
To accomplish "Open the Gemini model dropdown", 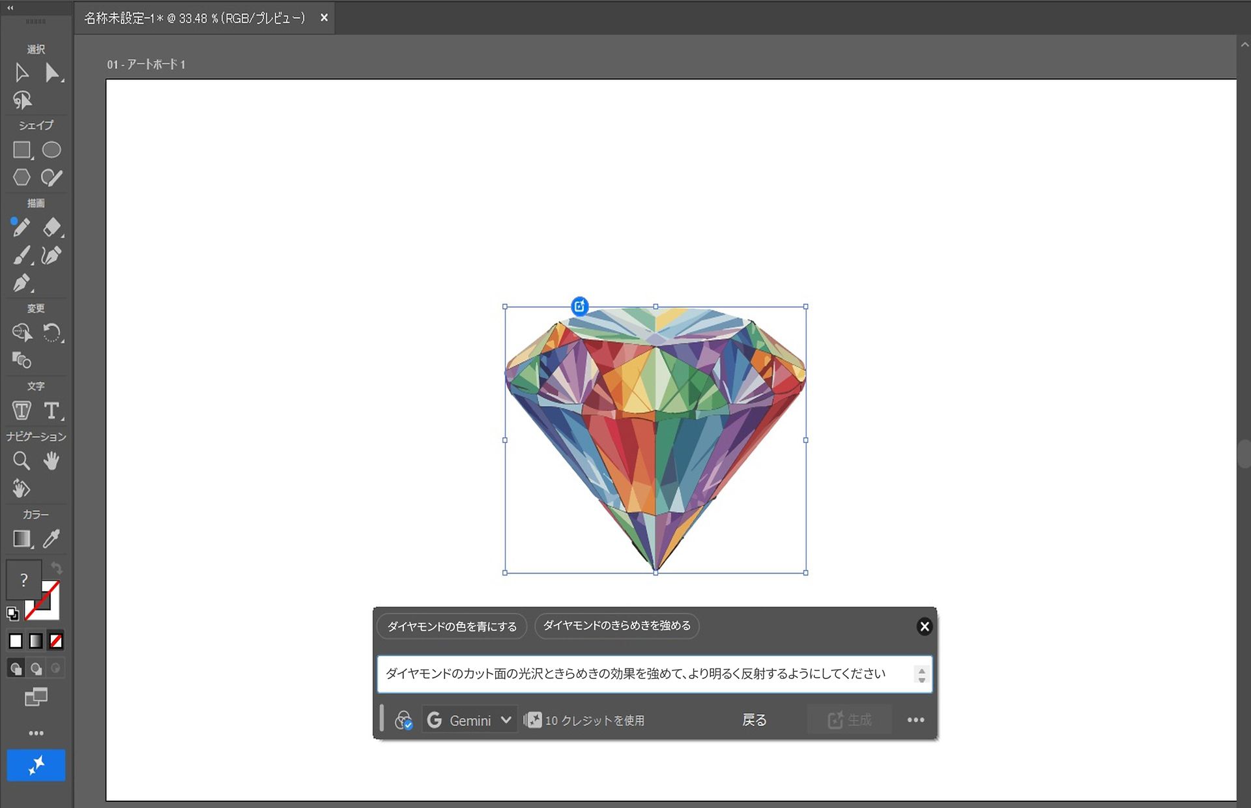I will (x=470, y=720).
